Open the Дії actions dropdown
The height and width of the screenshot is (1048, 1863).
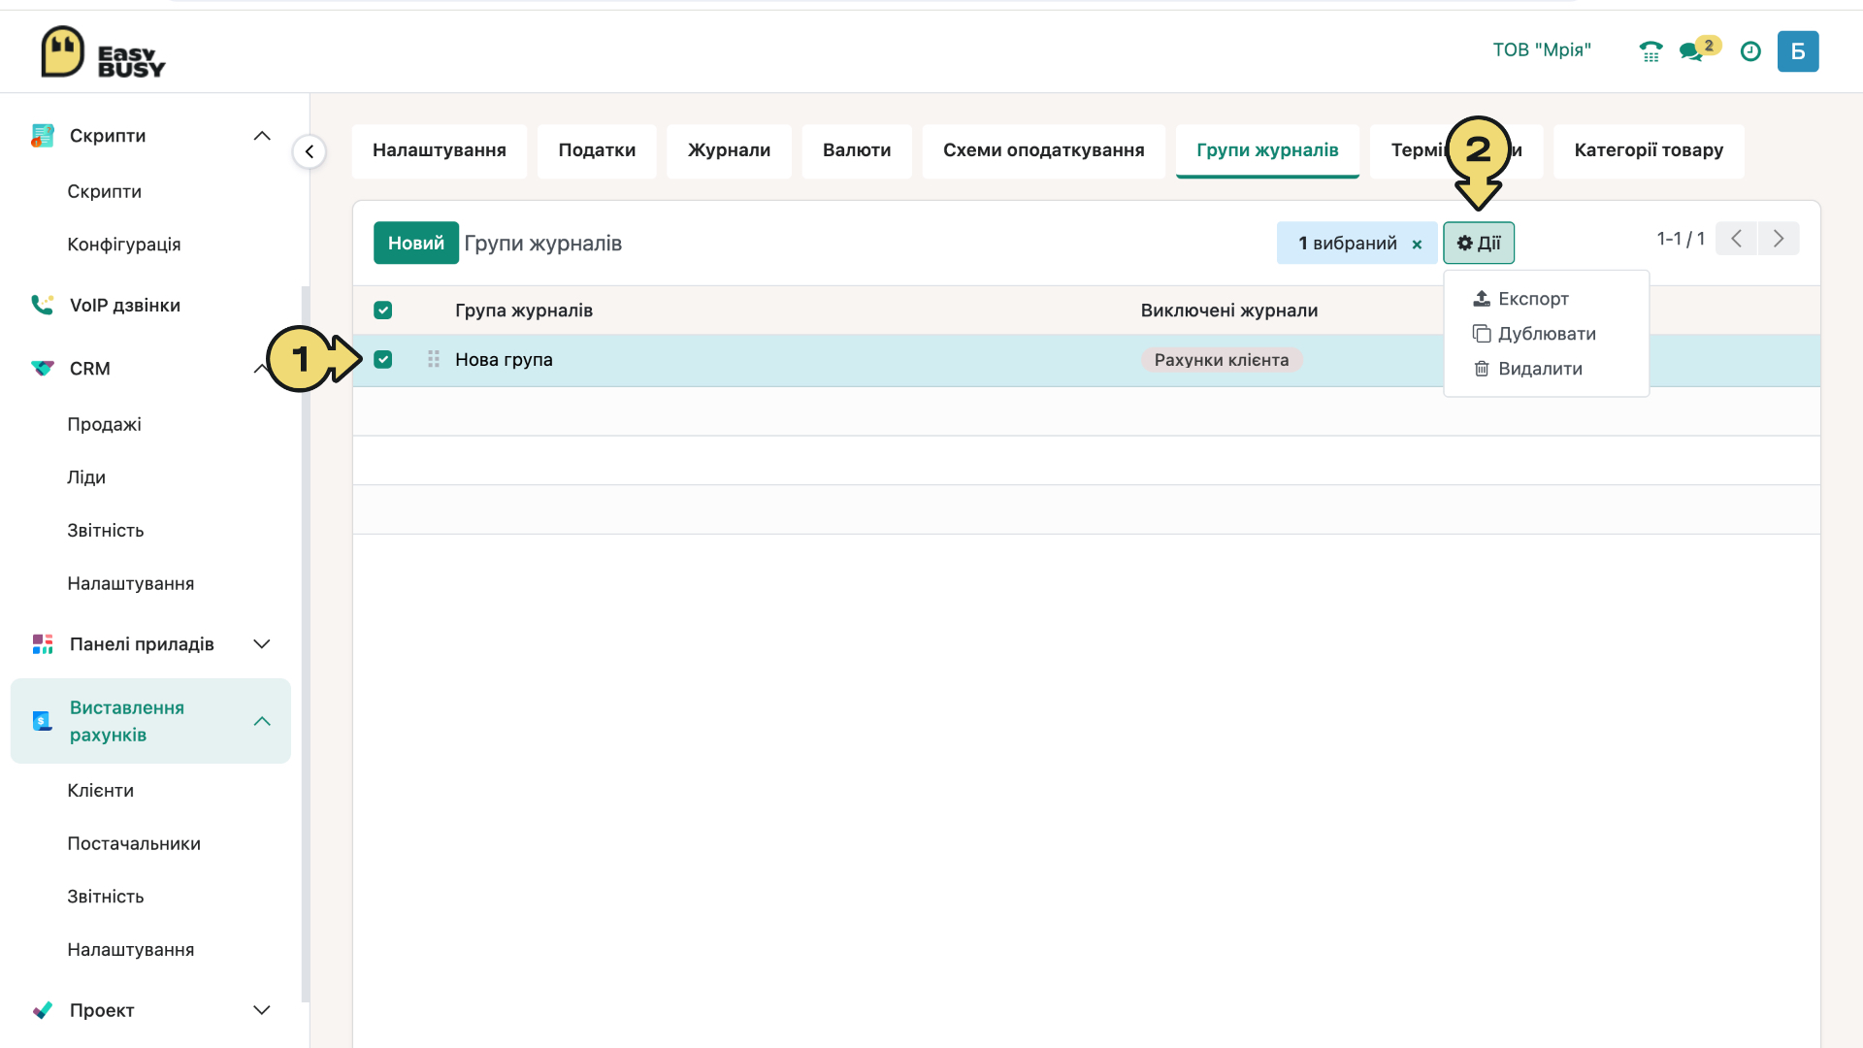[1479, 243]
